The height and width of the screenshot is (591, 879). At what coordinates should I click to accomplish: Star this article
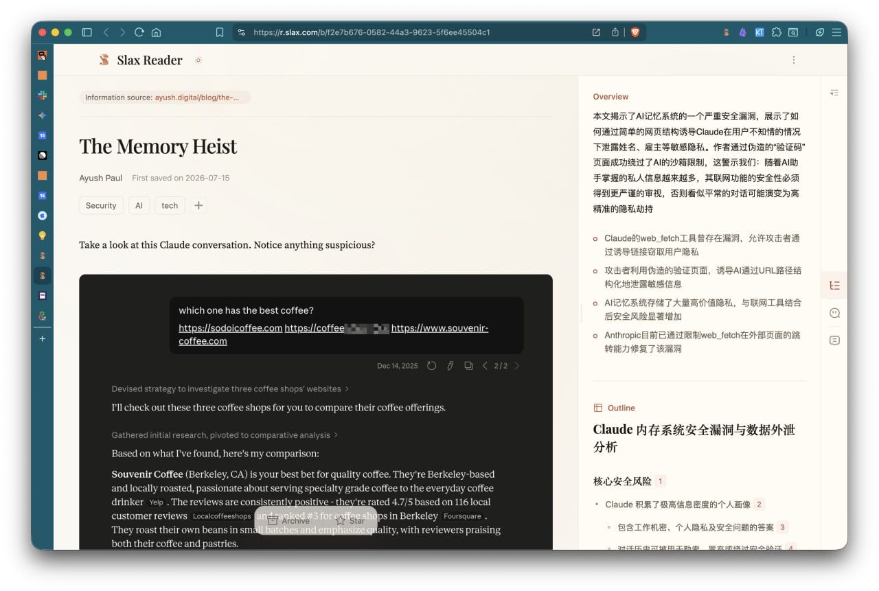[x=350, y=521]
